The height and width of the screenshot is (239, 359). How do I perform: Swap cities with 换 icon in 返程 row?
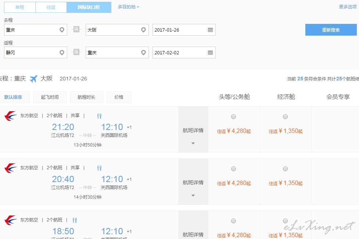76,52
